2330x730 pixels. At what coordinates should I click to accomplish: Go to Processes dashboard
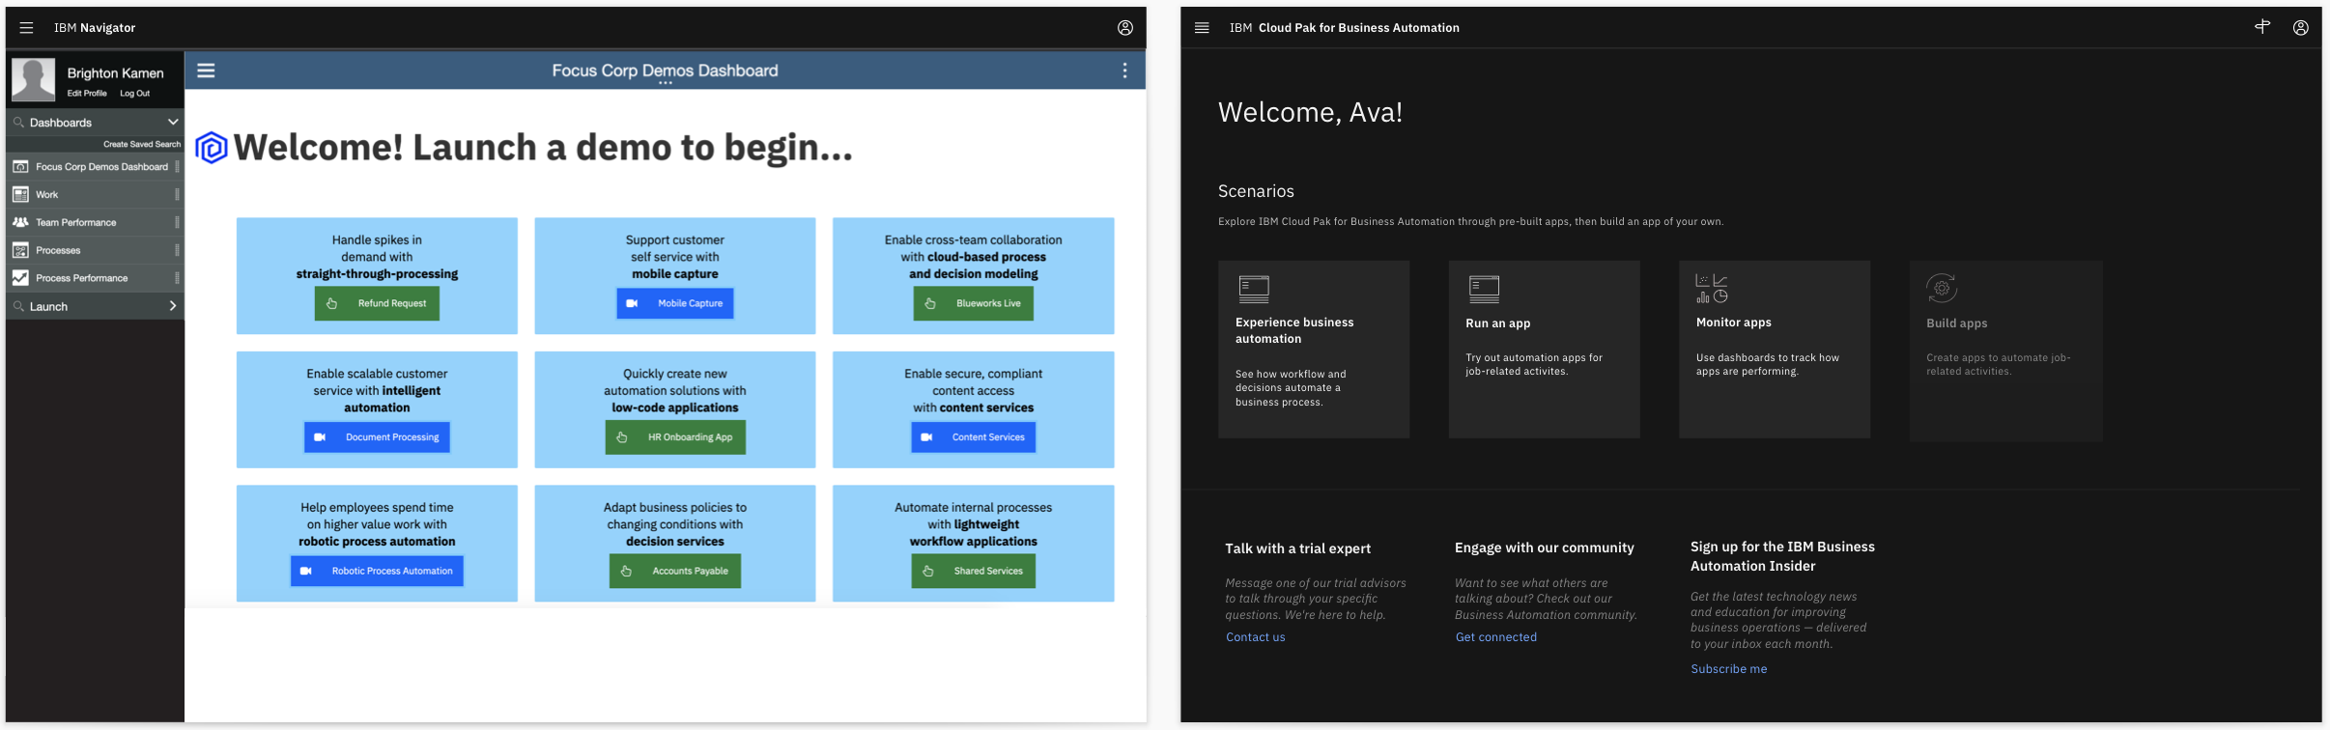point(95,250)
